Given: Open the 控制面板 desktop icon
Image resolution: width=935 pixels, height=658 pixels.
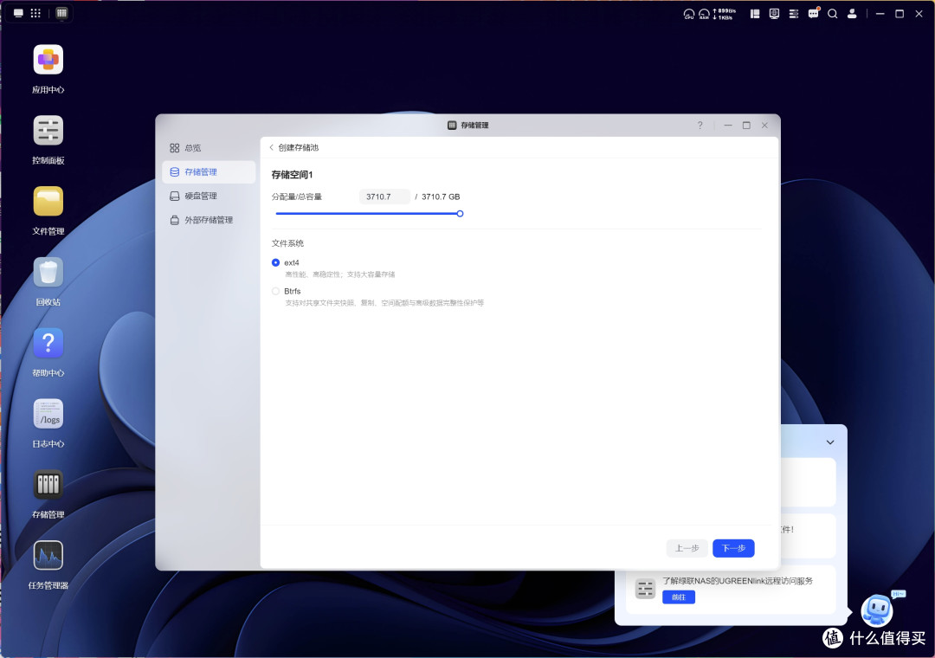Looking at the screenshot, I should coord(48,131).
